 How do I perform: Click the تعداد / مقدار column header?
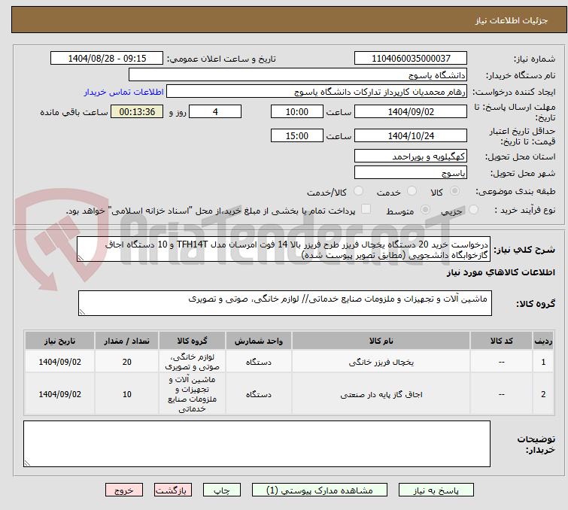pyautogui.click(x=127, y=341)
